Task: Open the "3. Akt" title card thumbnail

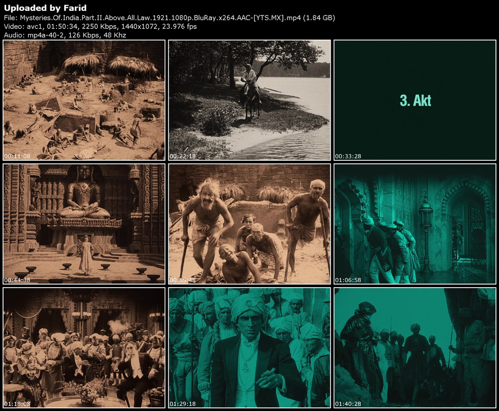Action: (415, 100)
